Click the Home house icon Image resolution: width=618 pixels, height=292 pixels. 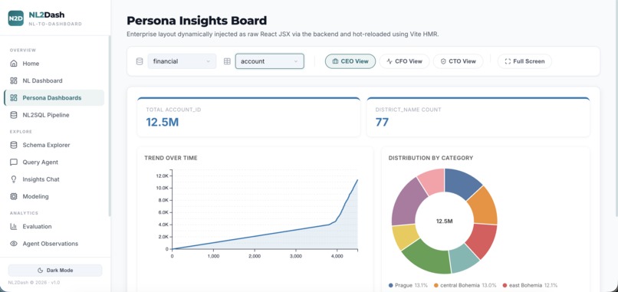pos(14,64)
